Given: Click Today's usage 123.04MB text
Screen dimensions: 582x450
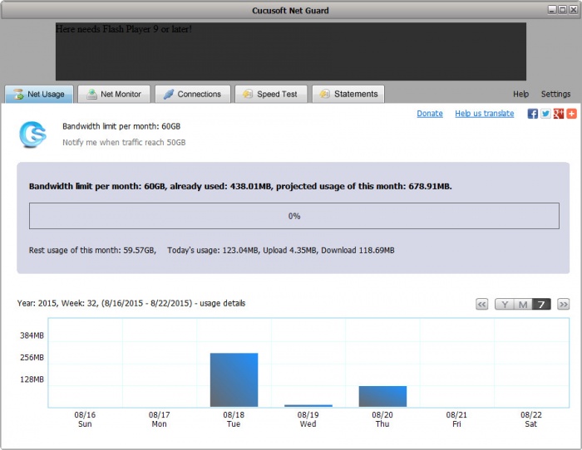Looking at the screenshot, I should (213, 250).
